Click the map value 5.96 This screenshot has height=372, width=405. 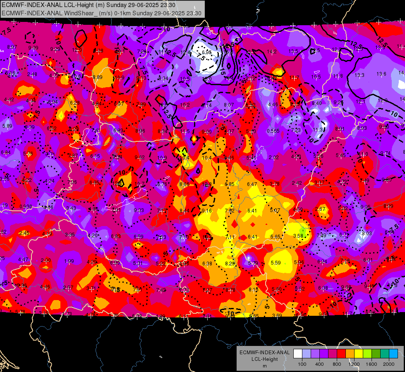pyautogui.click(x=299, y=262)
